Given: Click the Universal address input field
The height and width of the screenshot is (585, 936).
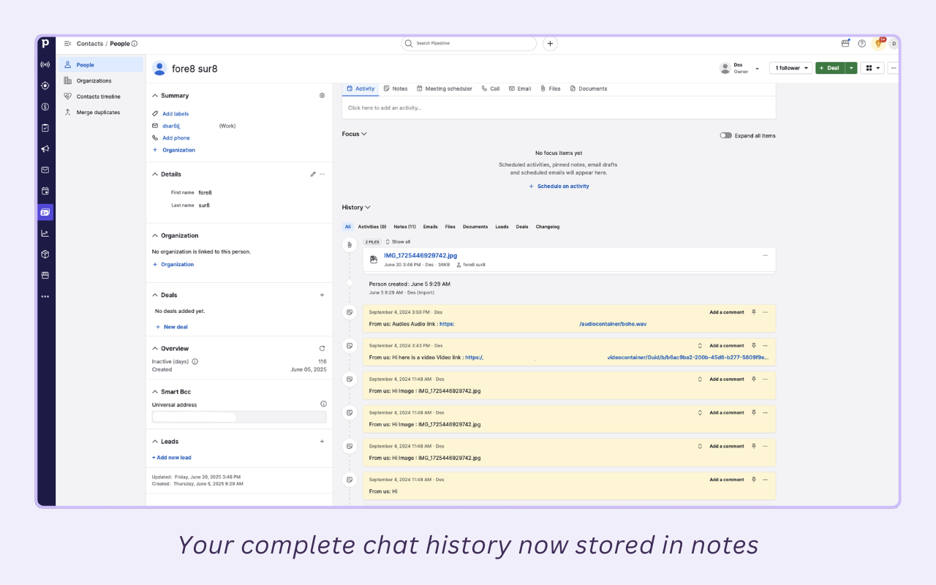Looking at the screenshot, I should (239, 416).
